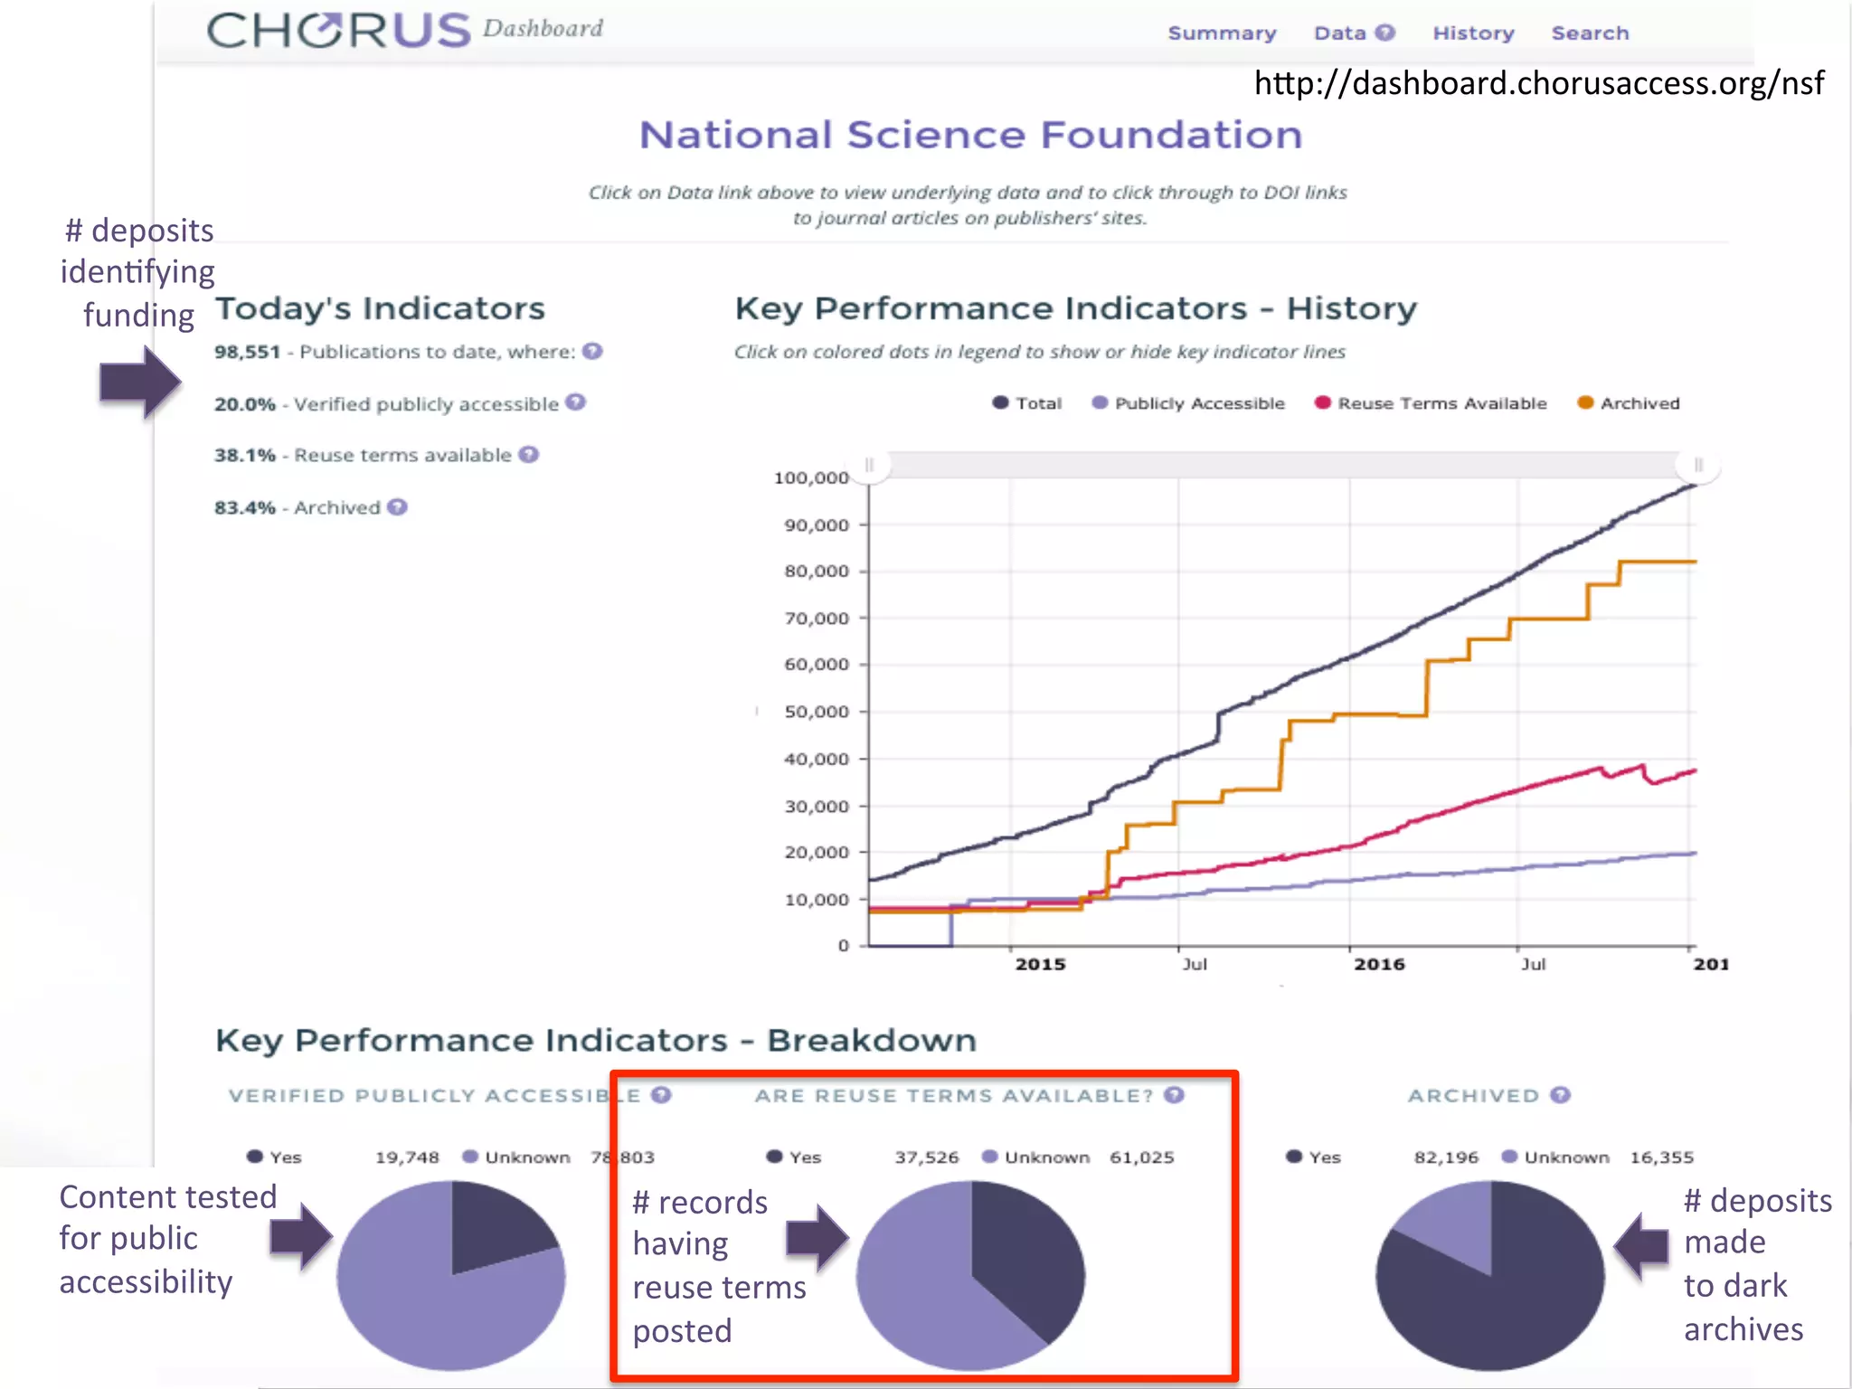Click help icon by Are Reuse Terms Available

coord(1174,1095)
